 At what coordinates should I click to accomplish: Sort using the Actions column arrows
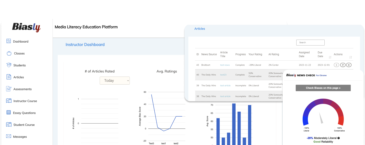click(350, 57)
